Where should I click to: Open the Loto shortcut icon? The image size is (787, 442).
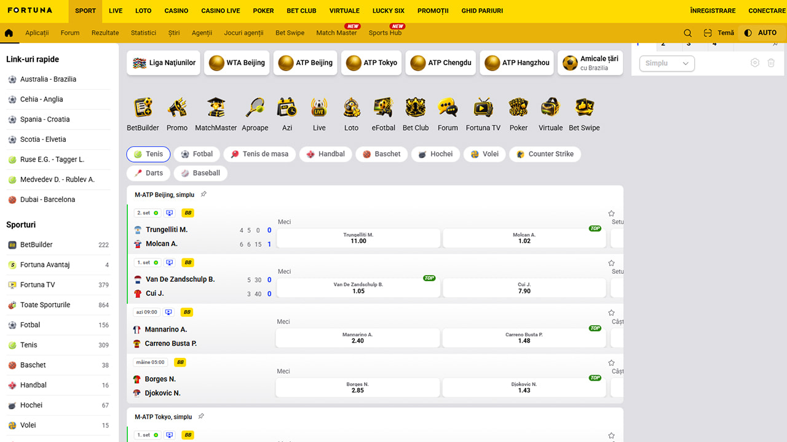[351, 107]
